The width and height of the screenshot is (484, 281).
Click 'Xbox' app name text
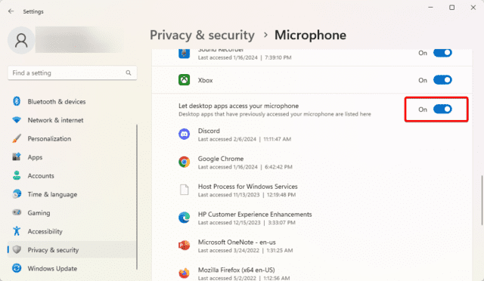[205, 80]
